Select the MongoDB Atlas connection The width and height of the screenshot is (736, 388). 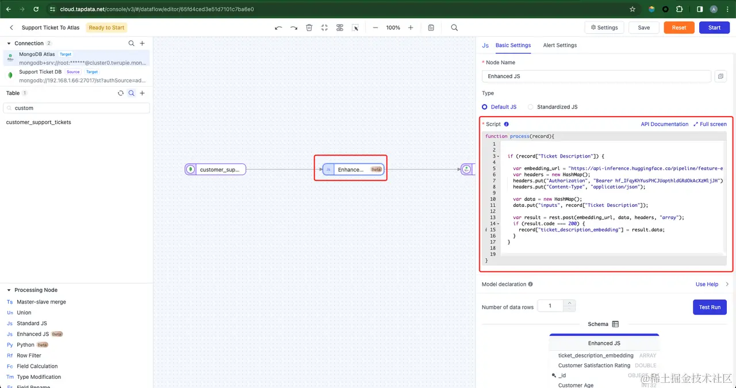point(76,58)
